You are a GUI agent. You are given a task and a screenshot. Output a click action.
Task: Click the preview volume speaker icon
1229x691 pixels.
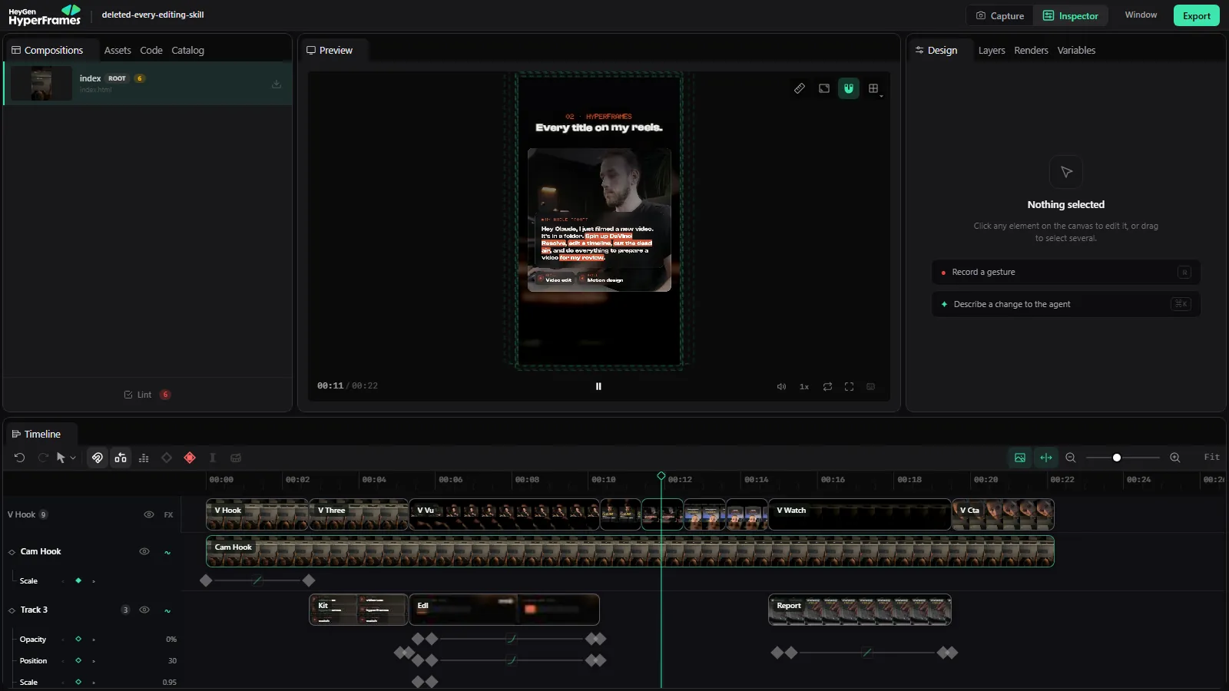point(781,386)
